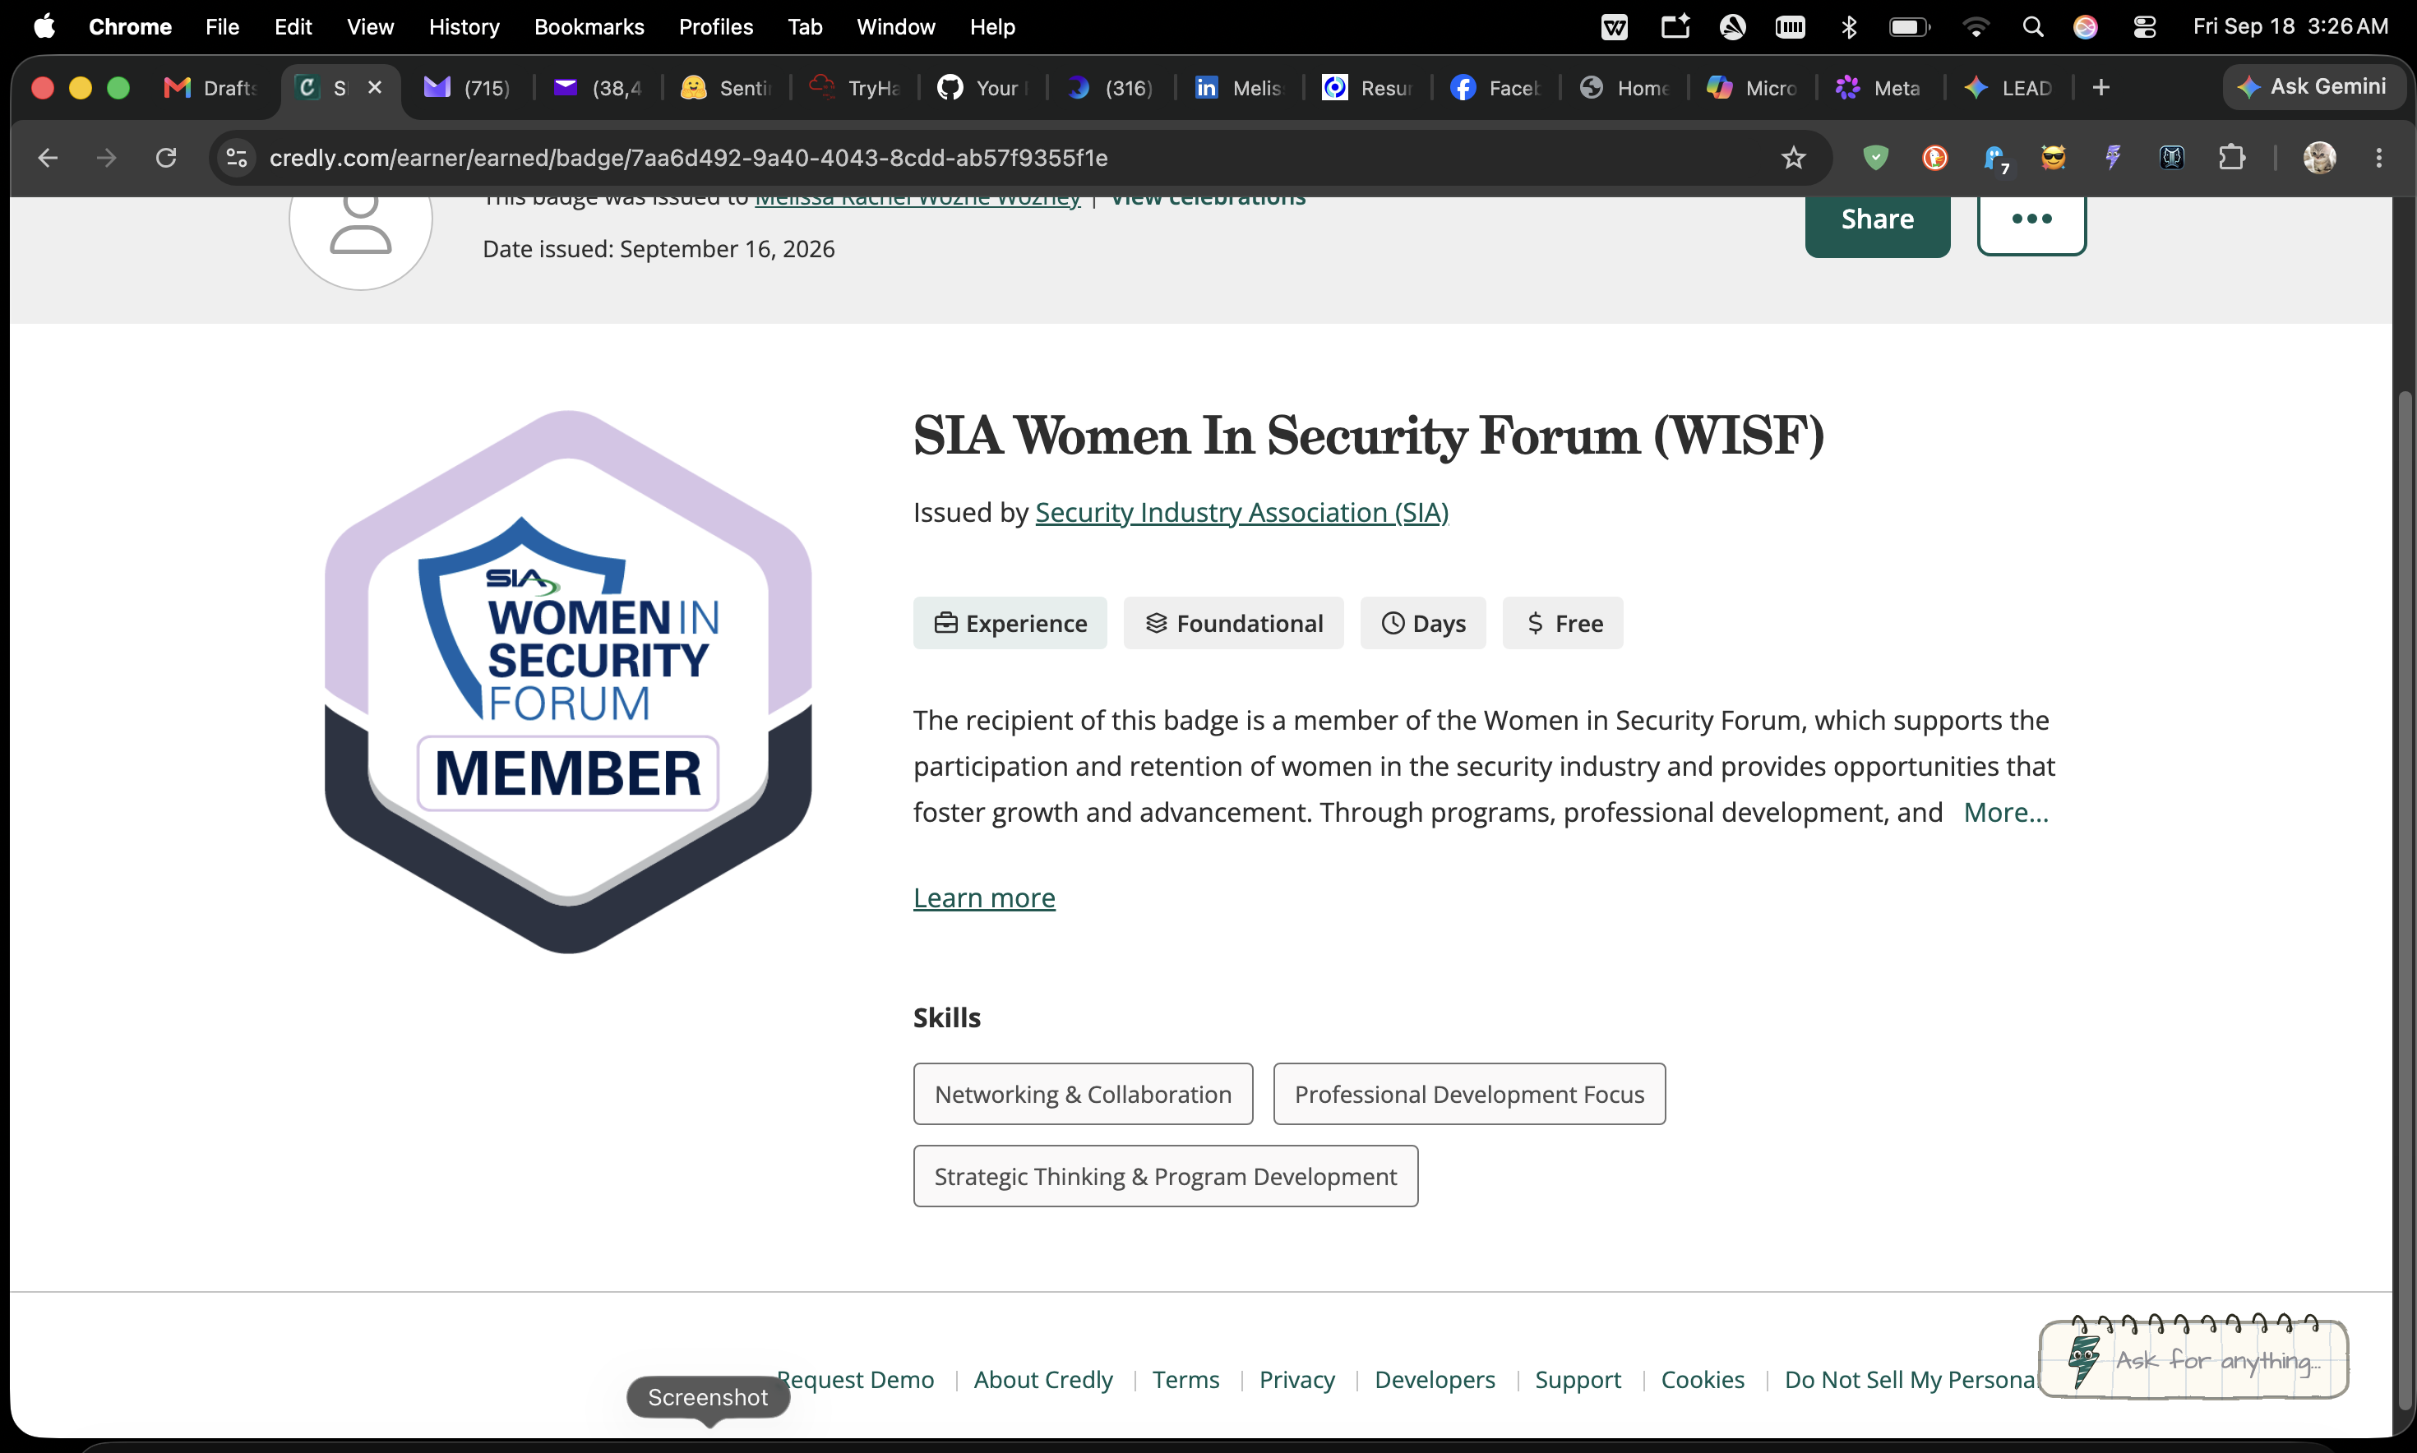Click the page vertical scrollbar
Screen dimensions: 2417x1453
[x=2405, y=899]
